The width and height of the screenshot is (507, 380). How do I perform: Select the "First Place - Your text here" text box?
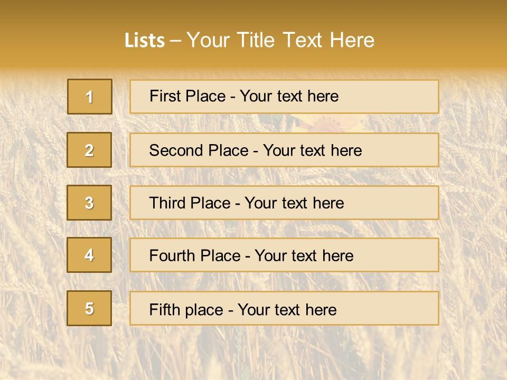[284, 97]
